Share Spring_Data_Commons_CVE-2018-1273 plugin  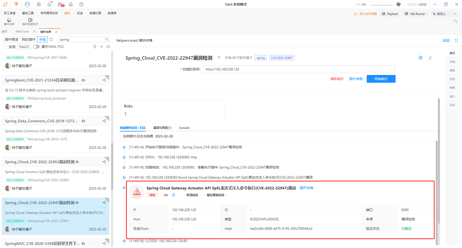point(104,121)
